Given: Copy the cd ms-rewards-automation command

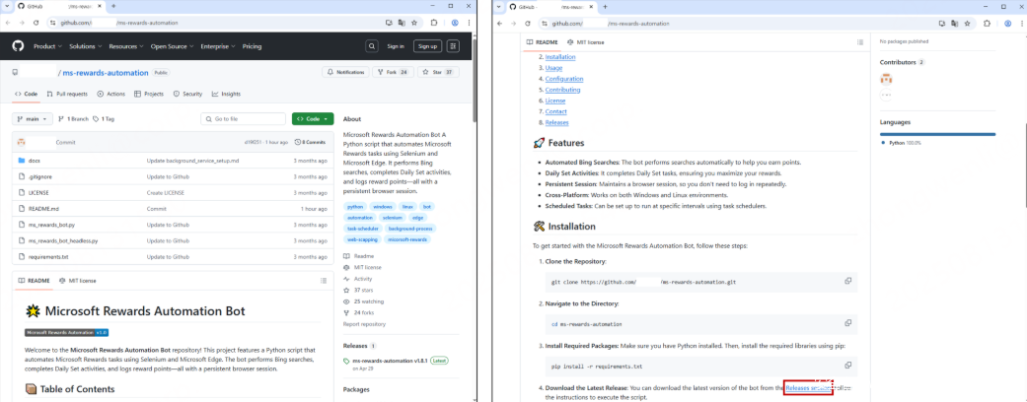Looking at the screenshot, I should point(847,323).
